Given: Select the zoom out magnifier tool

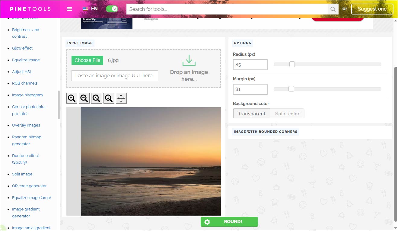Looking at the screenshot, I should pyautogui.click(x=84, y=98).
